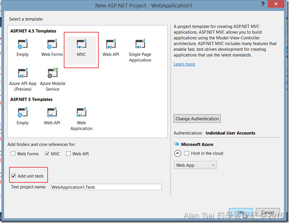Open the dialog help question mark
289x223 pixels.
[x=263, y=4]
